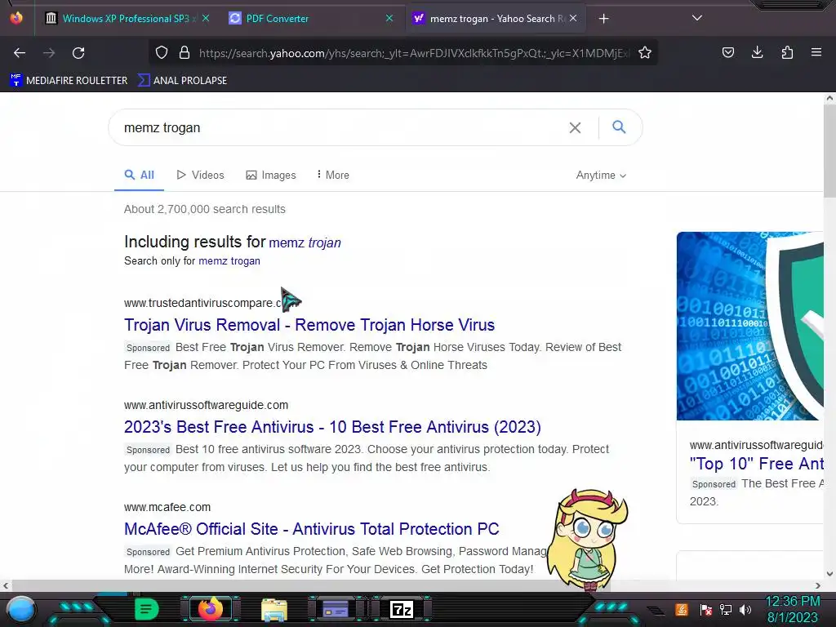The image size is (836, 627).
Task: Clear the search query with X
Action: point(575,128)
